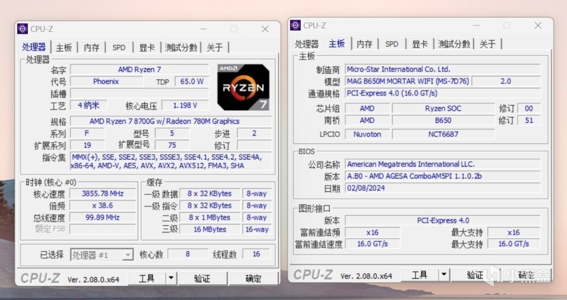Open 内存 tab in right window

364,44
